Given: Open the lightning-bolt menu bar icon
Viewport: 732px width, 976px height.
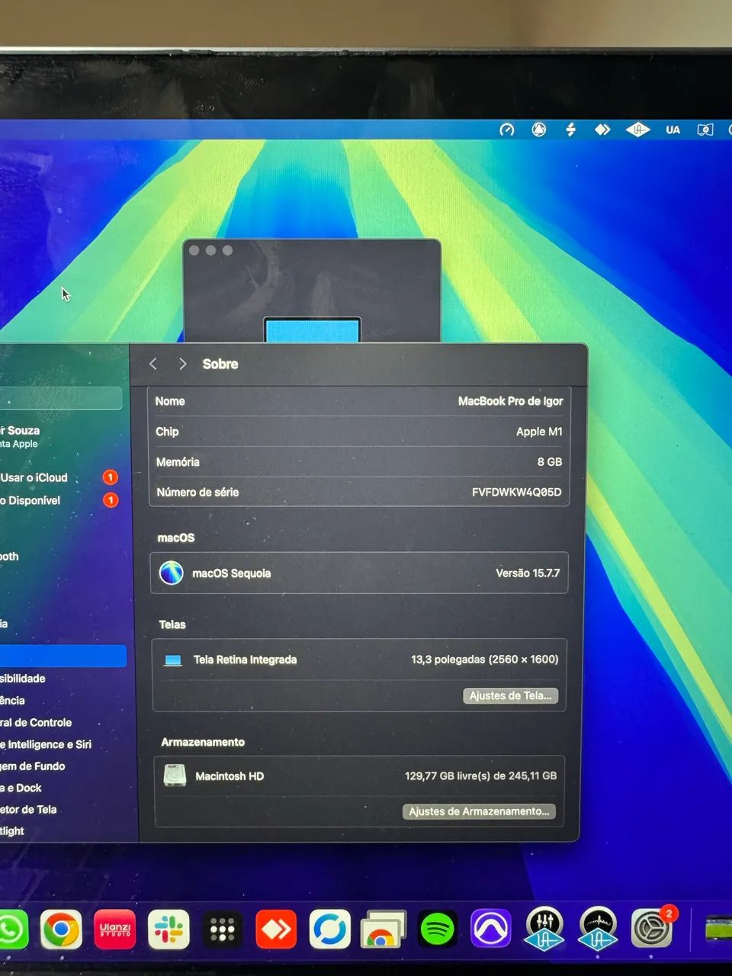Looking at the screenshot, I should pos(570,130).
